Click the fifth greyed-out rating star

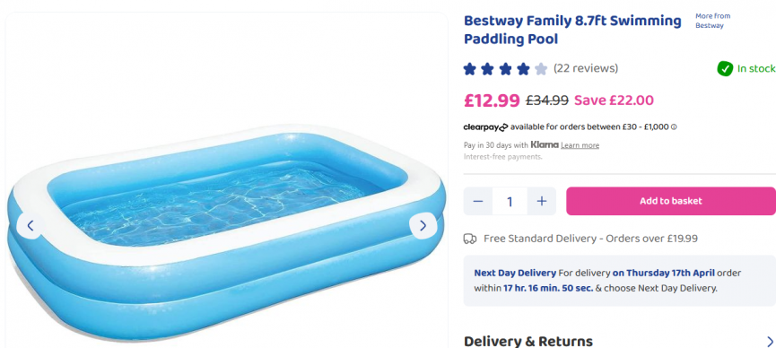[x=541, y=69]
